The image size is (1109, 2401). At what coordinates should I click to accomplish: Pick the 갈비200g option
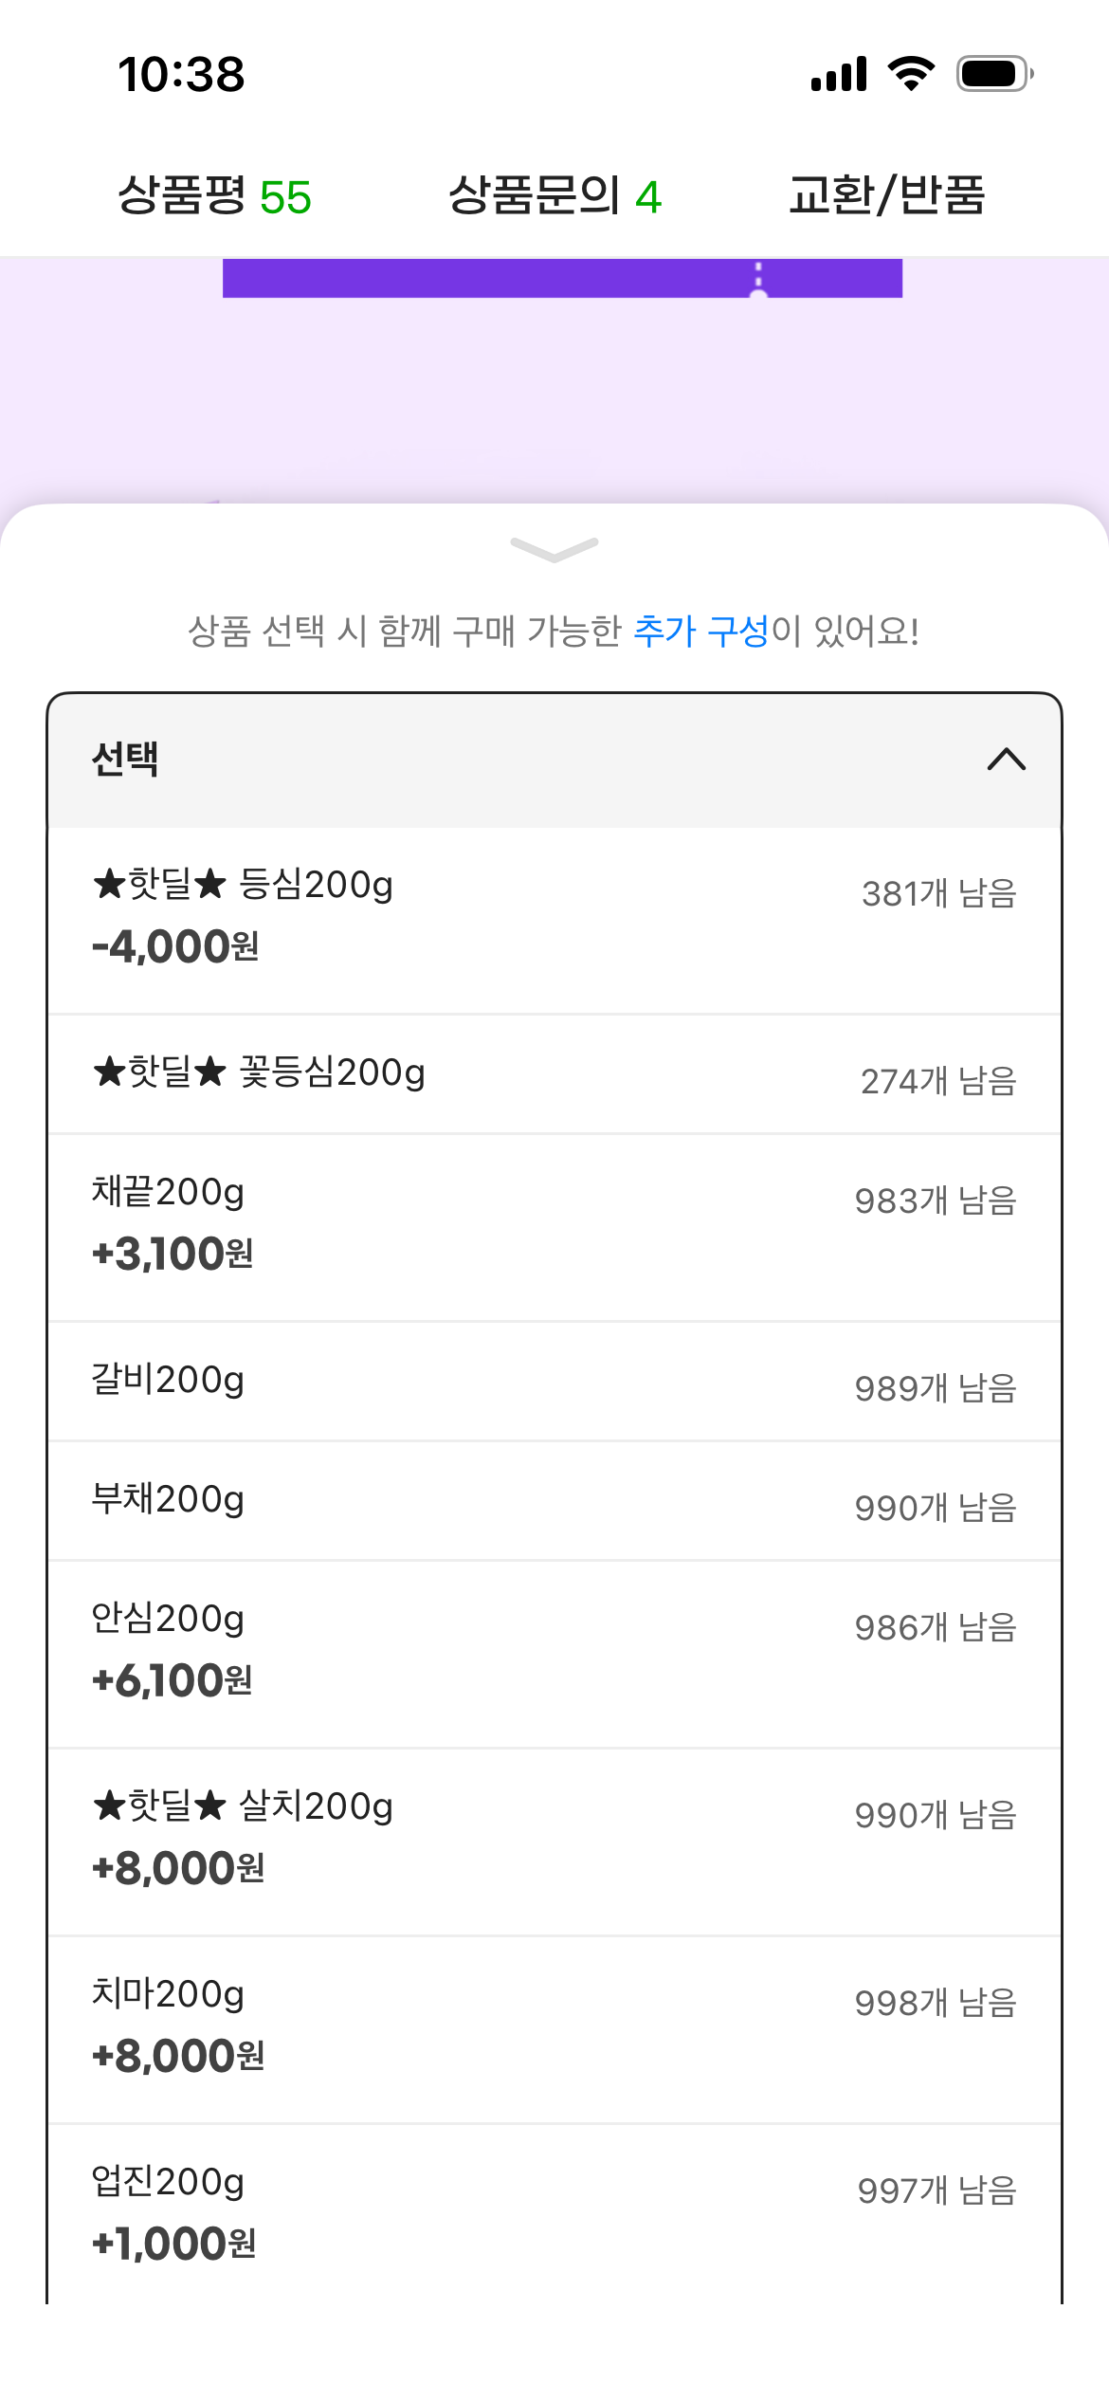(x=554, y=1382)
